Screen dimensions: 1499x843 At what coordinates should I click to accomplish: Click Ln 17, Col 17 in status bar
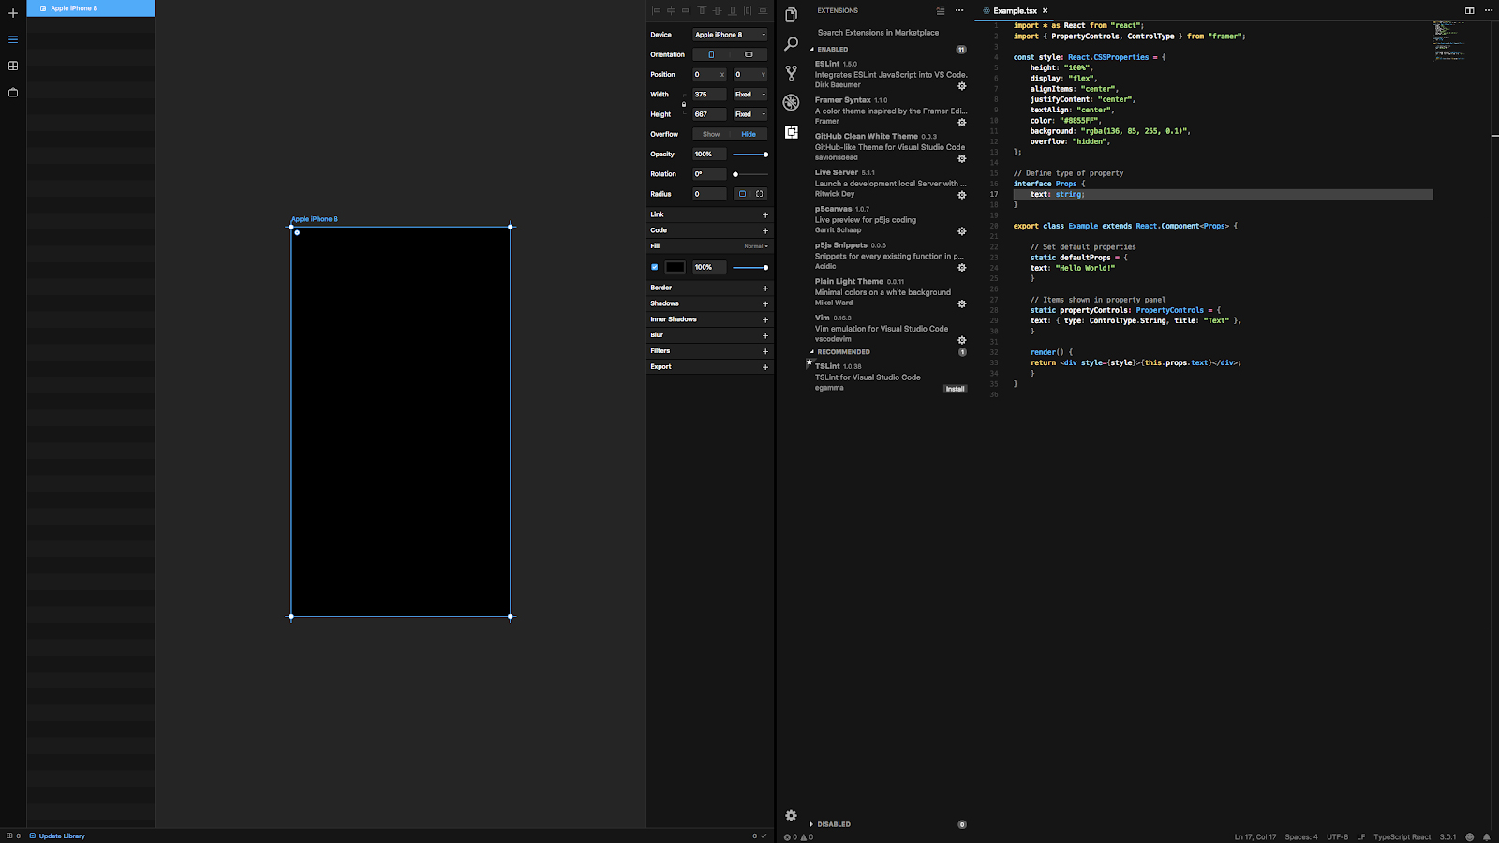[x=1254, y=837]
